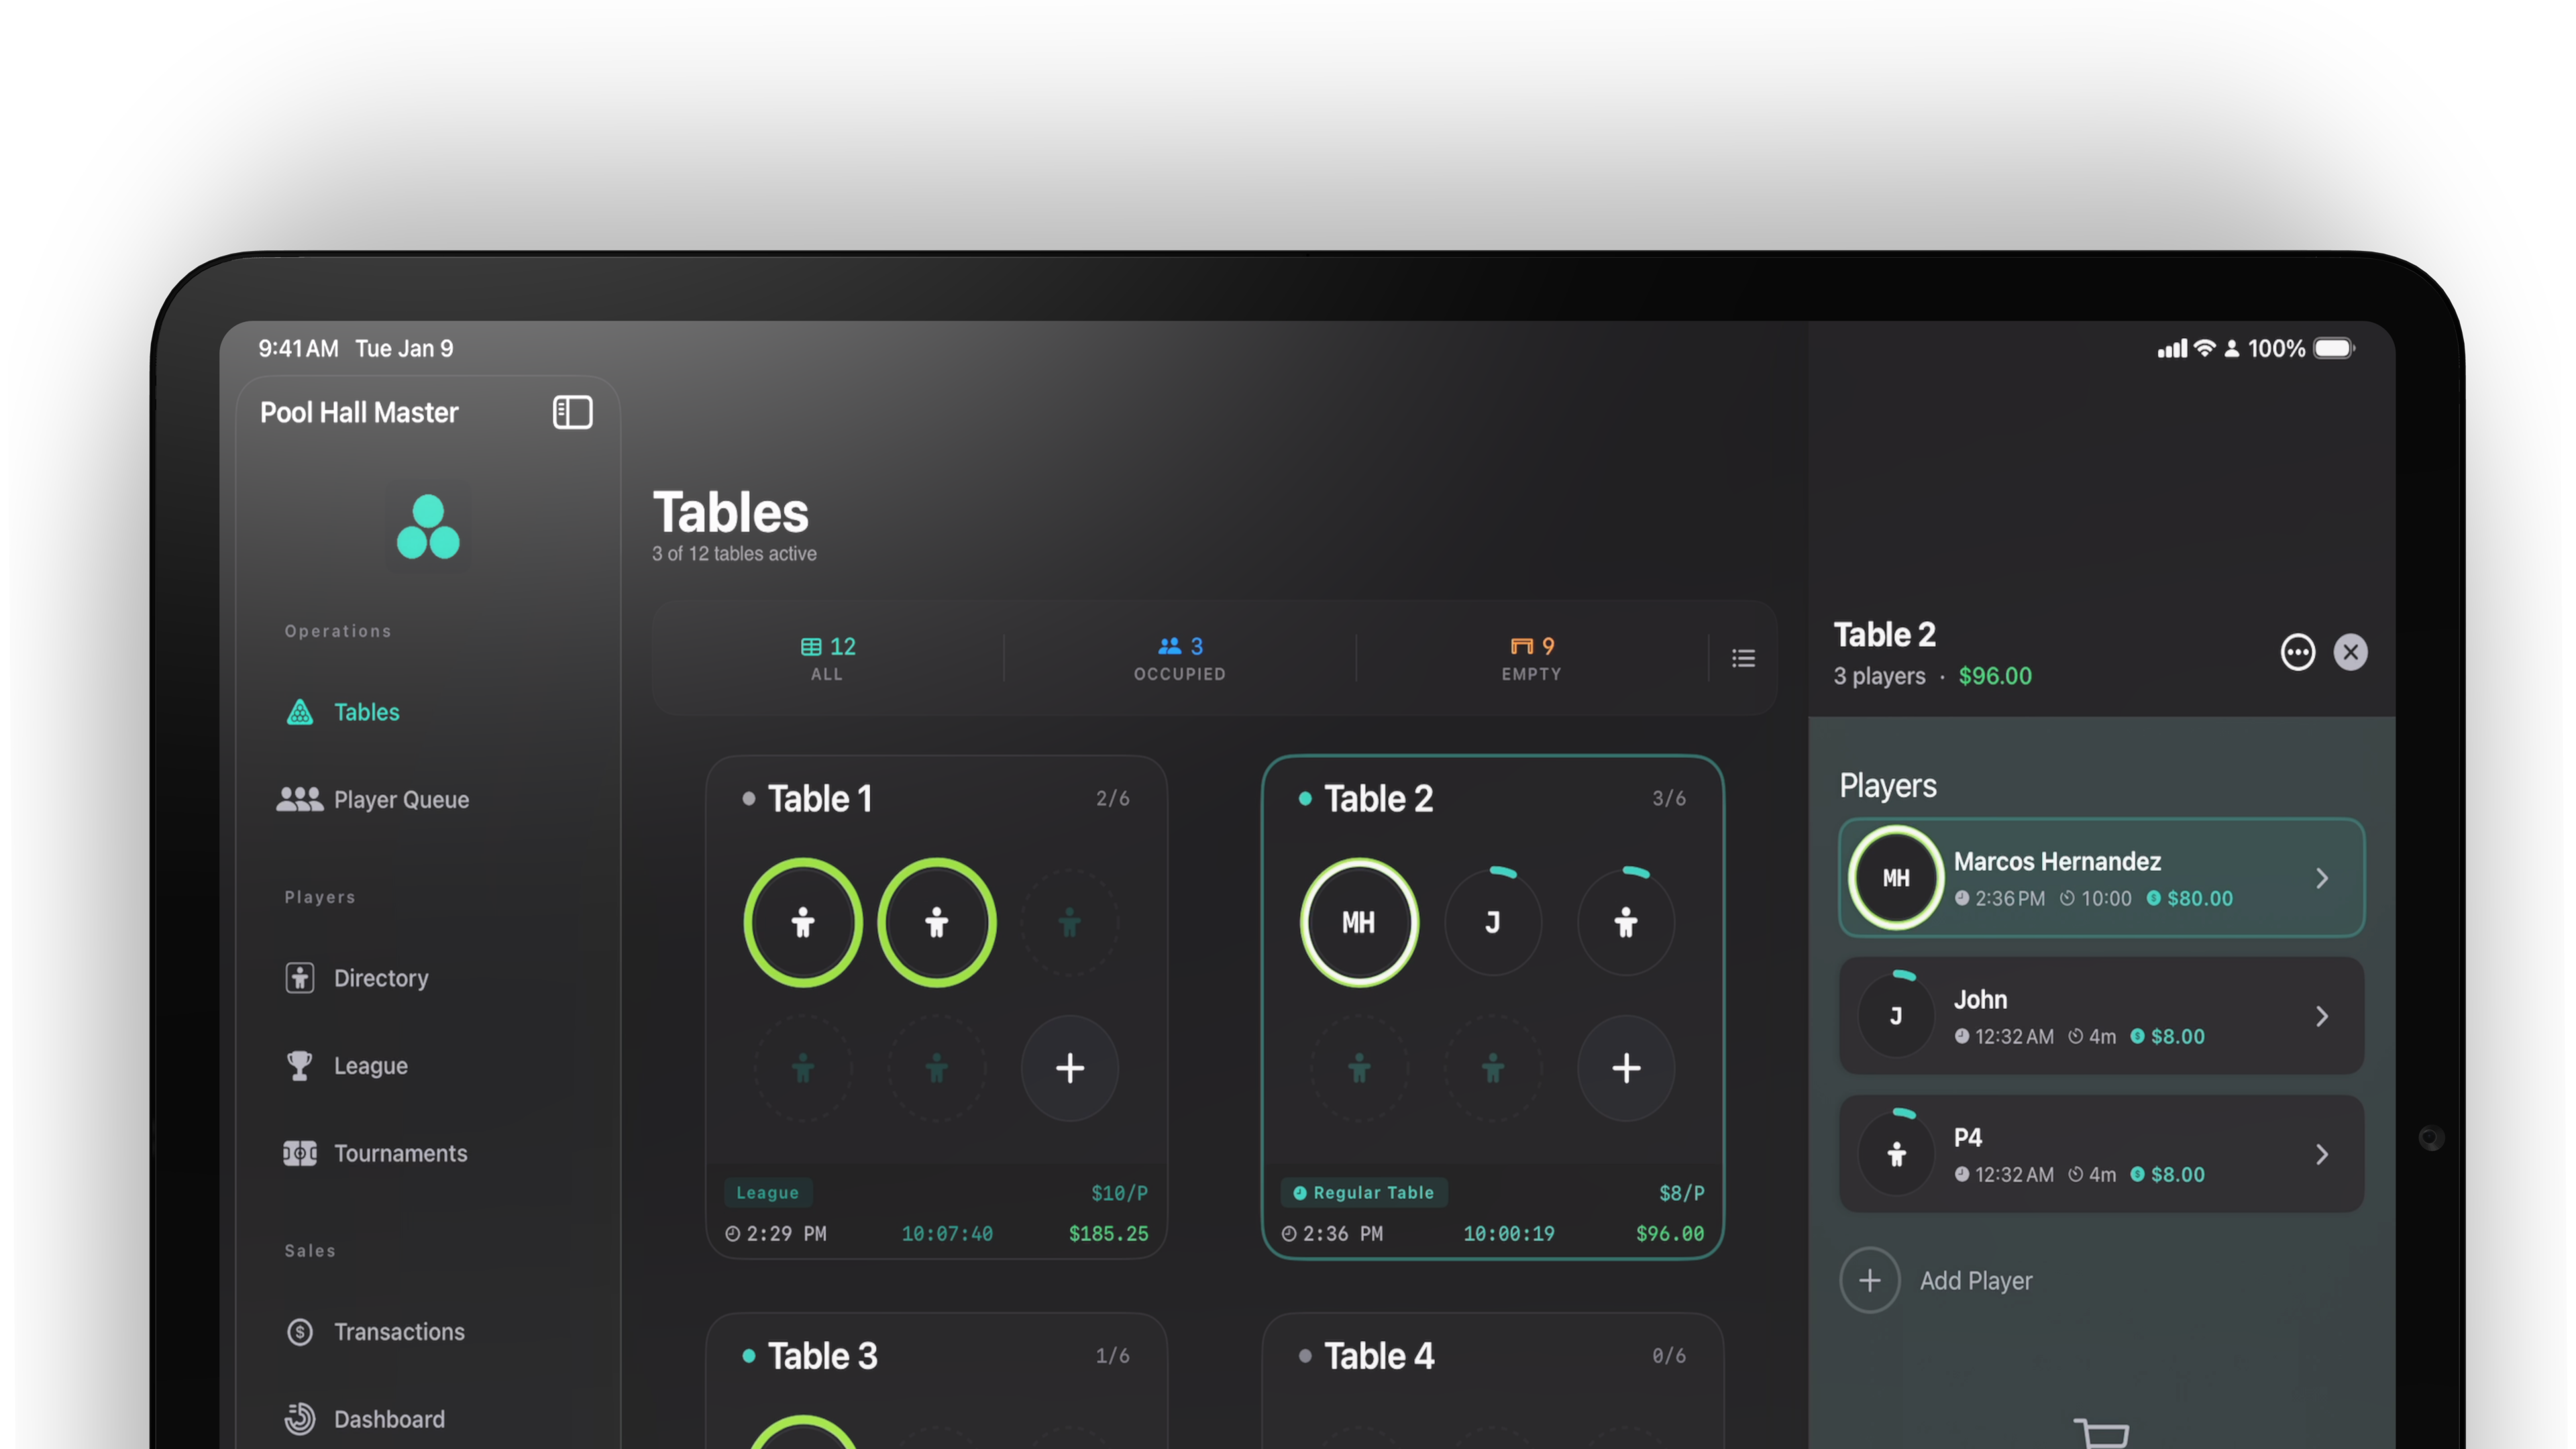Open the Tournaments bracket icon
Viewport: 2576px width, 1449px height.
(x=300, y=1153)
